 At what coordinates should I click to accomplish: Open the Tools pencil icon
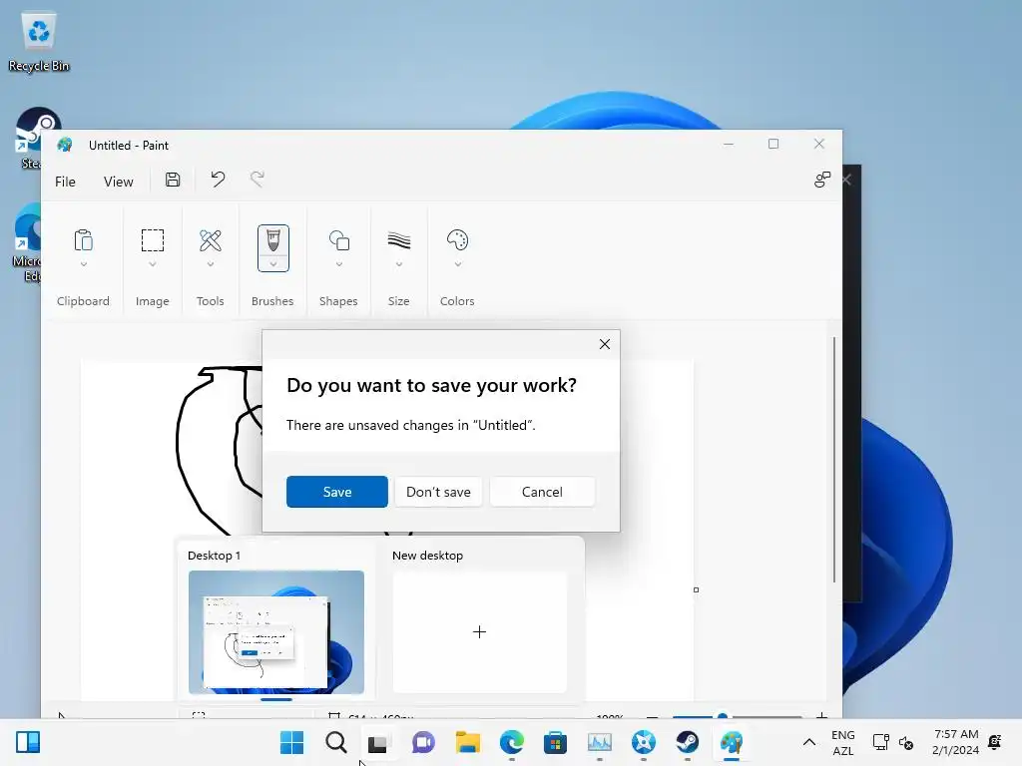coord(211,240)
